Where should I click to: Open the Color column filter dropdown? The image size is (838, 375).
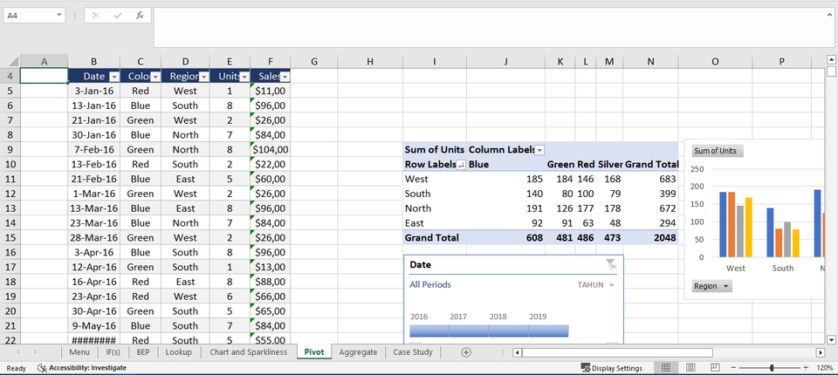(x=155, y=77)
